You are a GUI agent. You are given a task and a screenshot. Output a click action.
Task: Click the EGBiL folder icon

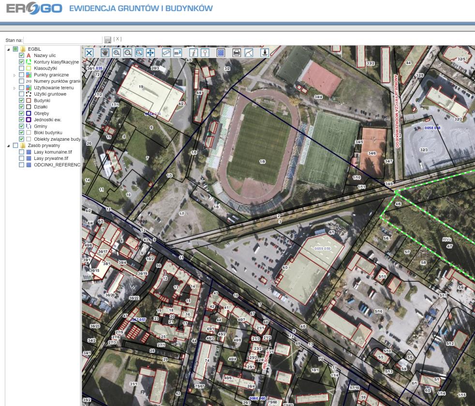click(x=23, y=49)
